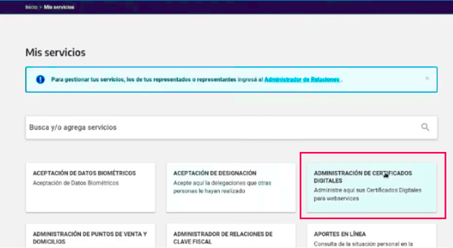Click the Mis servicios breadcrumb
The width and height of the screenshot is (453, 248).
tap(59, 7)
